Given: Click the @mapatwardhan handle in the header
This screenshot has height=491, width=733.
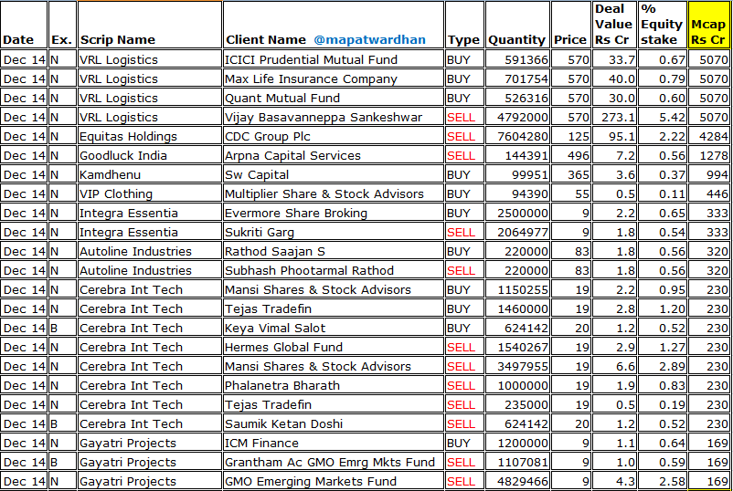Looking at the screenshot, I should coord(370,40).
